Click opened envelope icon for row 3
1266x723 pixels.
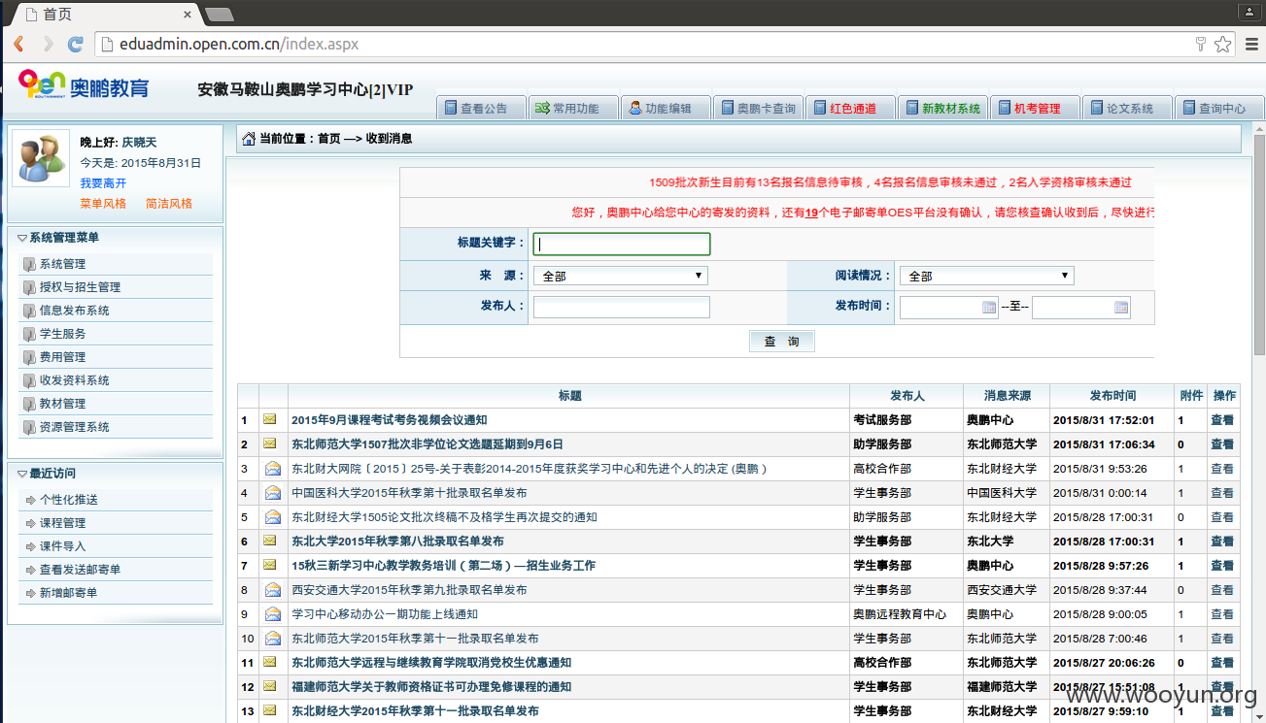(x=272, y=468)
